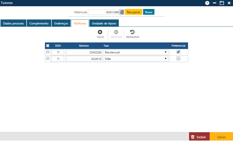Click the Matrícula input field
The image size is (233, 141).
(103, 12)
